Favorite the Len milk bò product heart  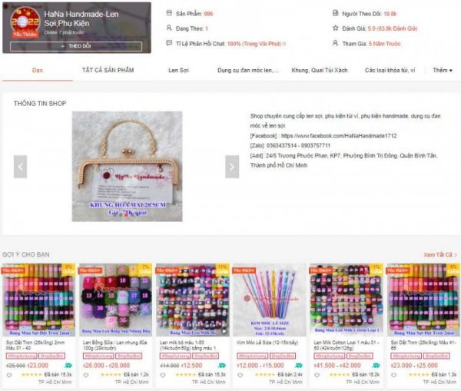pyautogui.click(x=163, y=375)
